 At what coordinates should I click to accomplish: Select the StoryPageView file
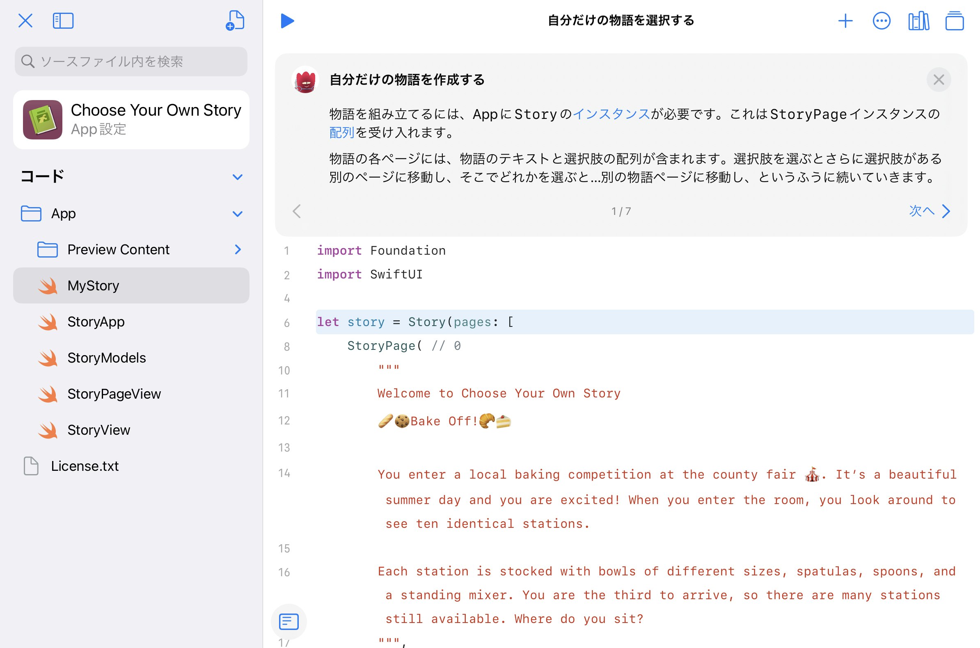tap(114, 394)
